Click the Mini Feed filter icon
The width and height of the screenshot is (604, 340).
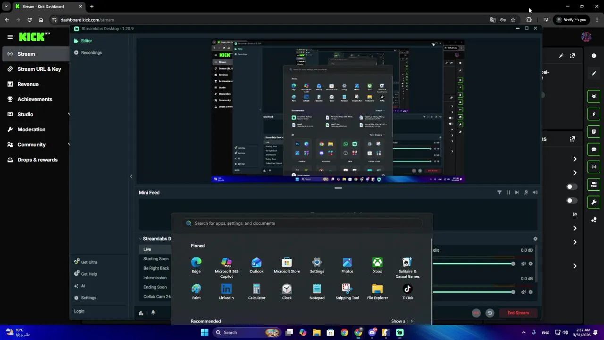(x=499, y=192)
